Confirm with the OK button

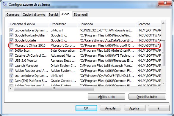pos(86,108)
